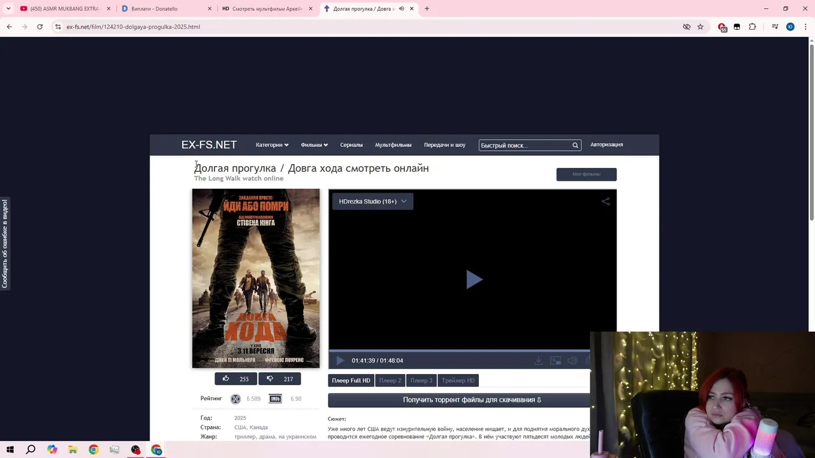Click the movie poster Довга хода

pyautogui.click(x=256, y=278)
